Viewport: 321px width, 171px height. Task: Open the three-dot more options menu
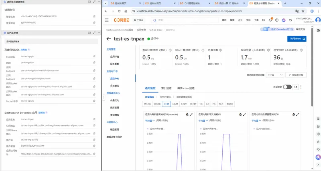(301, 87)
